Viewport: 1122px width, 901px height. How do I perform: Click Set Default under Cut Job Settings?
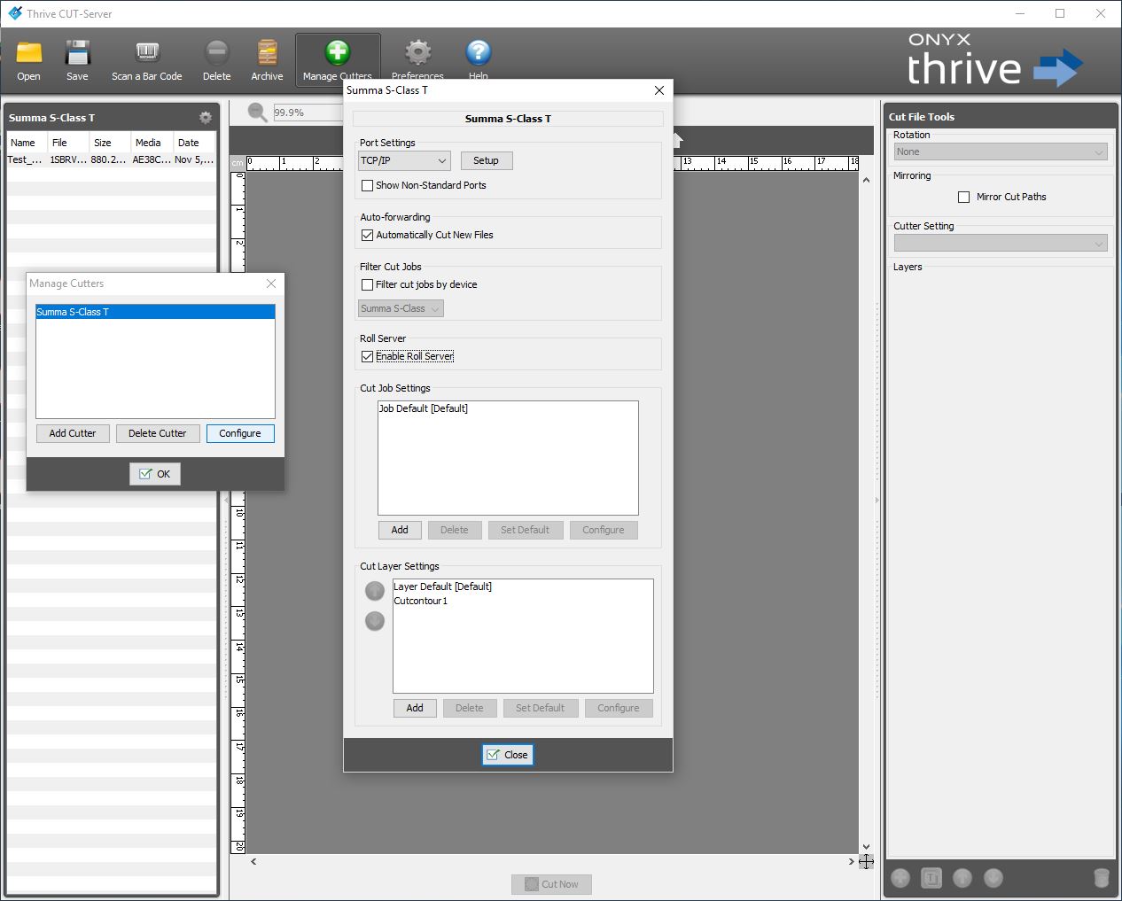[525, 530]
